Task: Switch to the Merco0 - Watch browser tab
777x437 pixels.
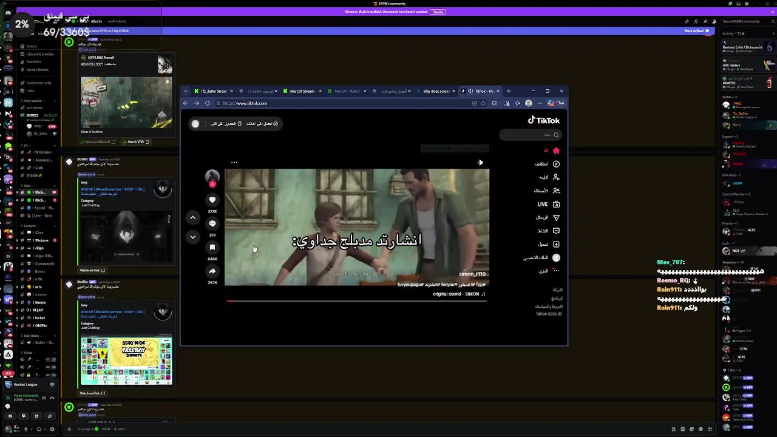Action: click(347, 91)
